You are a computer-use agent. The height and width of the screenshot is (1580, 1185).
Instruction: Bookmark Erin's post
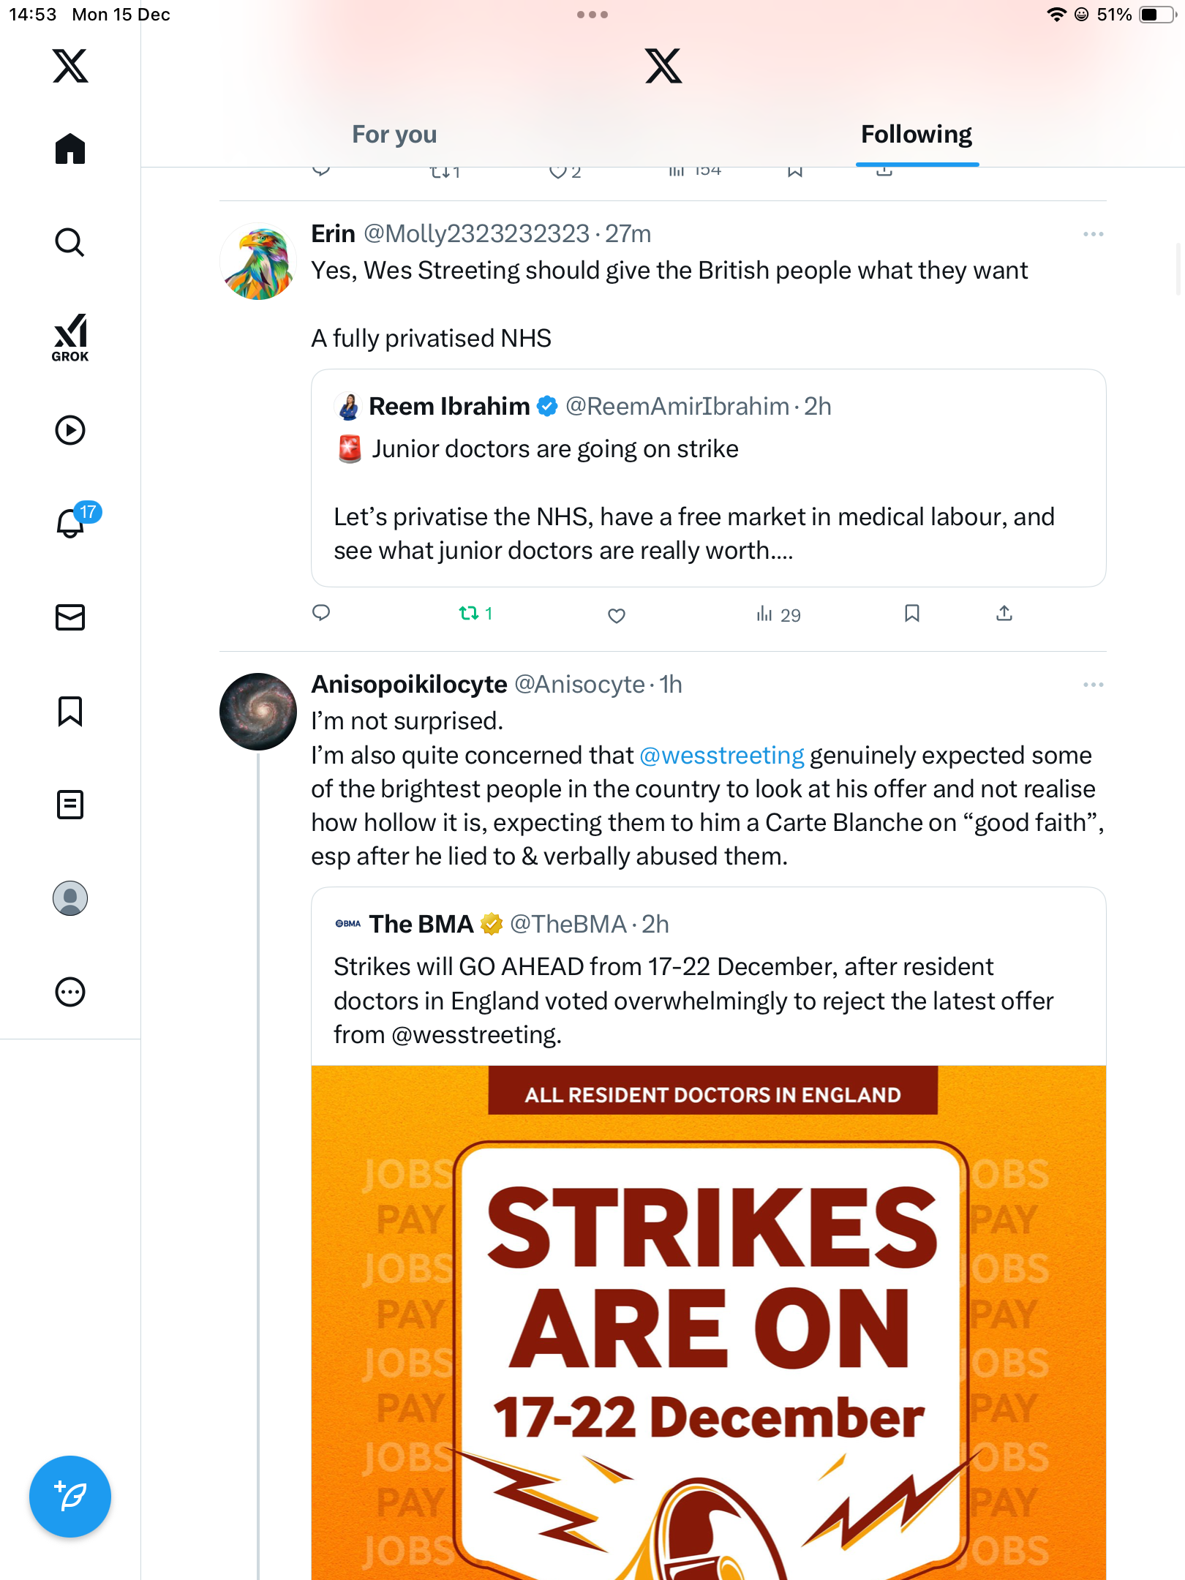click(x=911, y=614)
